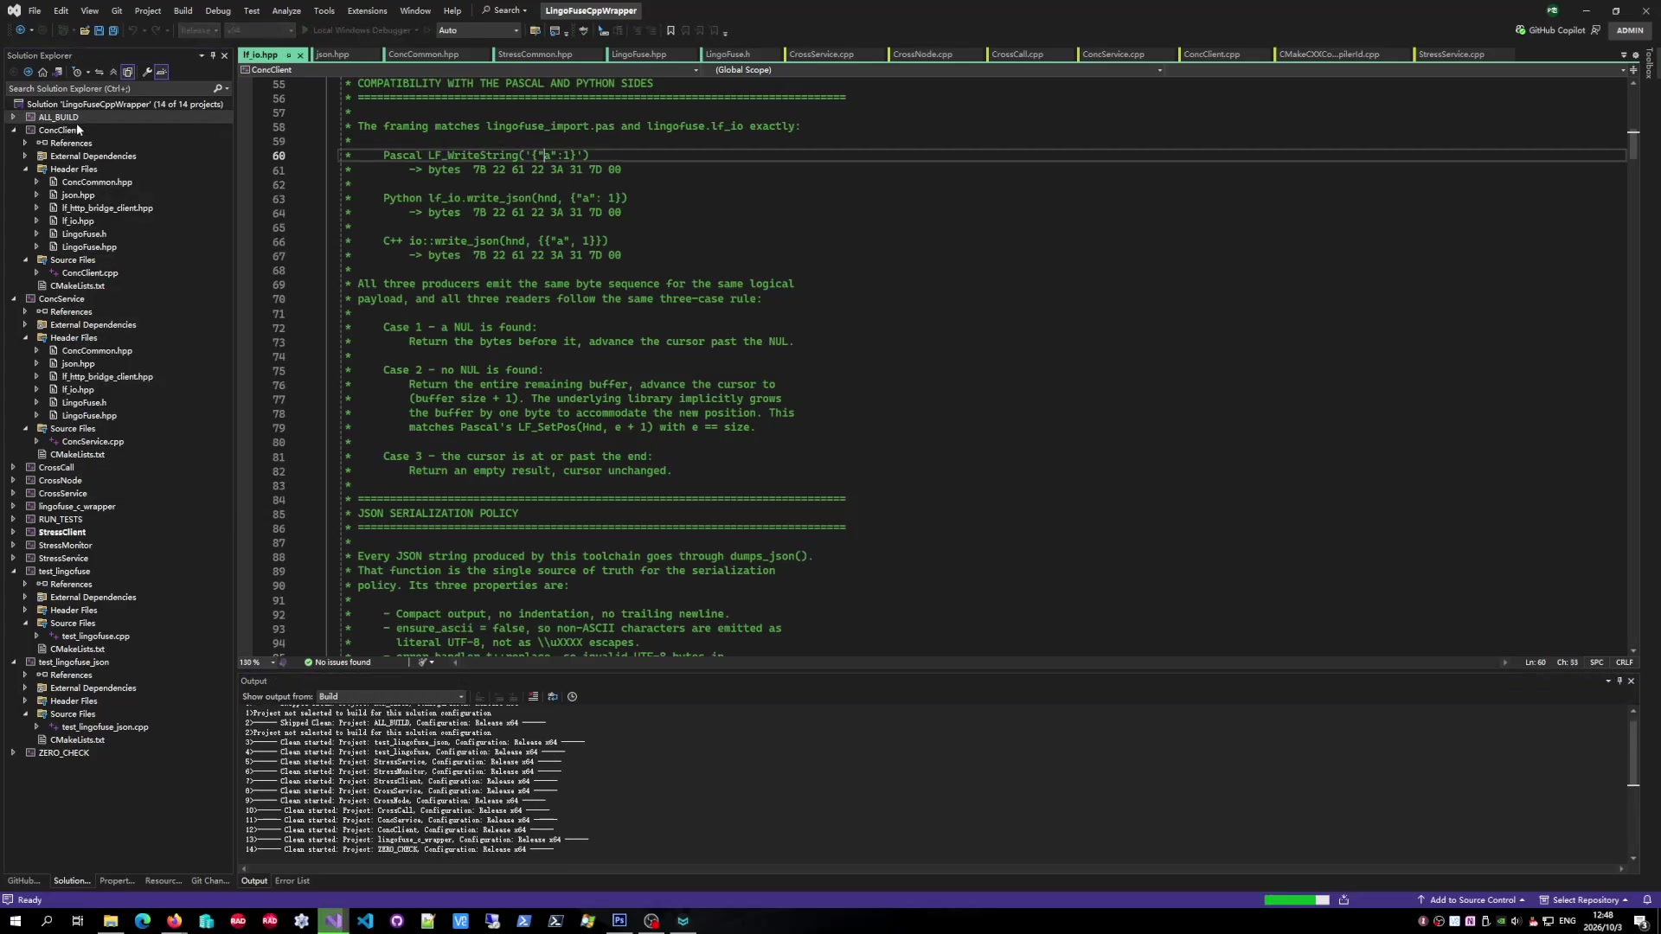Open the Auto dropdown in the toolbar

[x=478, y=30]
